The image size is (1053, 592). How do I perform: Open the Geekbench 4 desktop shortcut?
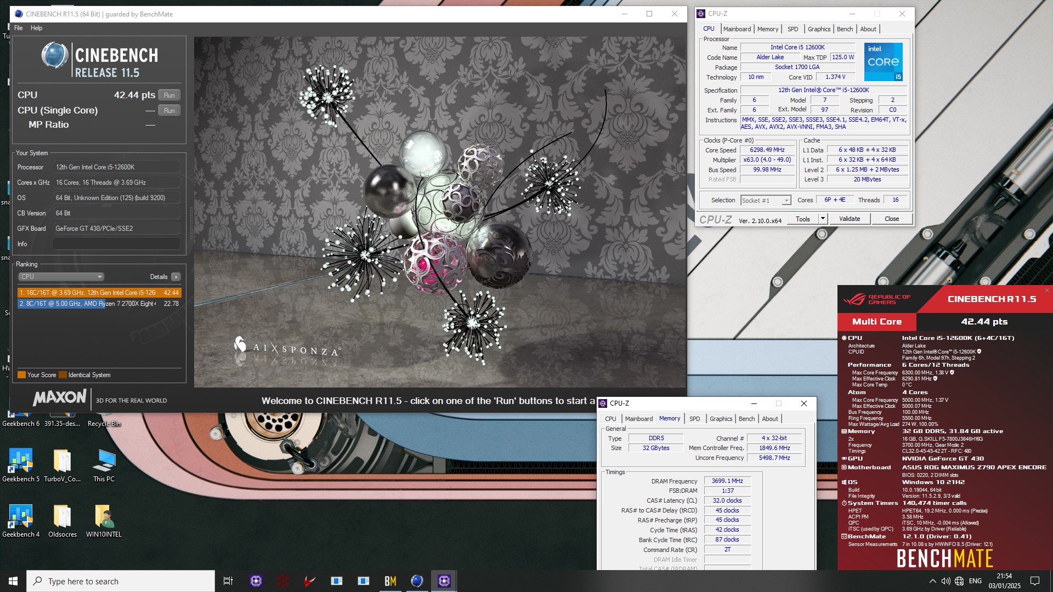tap(21, 521)
